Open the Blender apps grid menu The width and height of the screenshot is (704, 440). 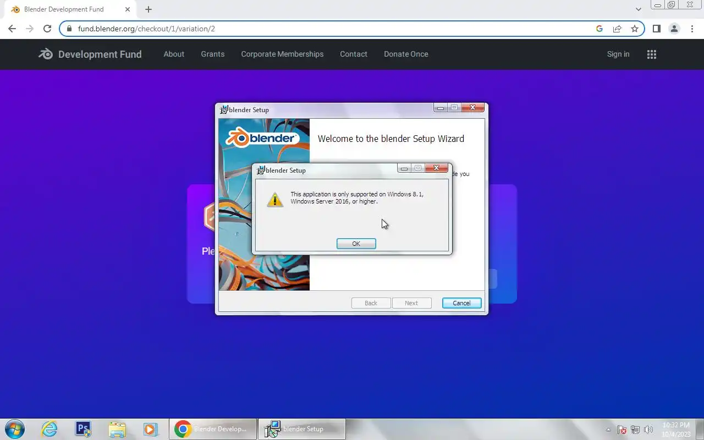tap(652, 54)
